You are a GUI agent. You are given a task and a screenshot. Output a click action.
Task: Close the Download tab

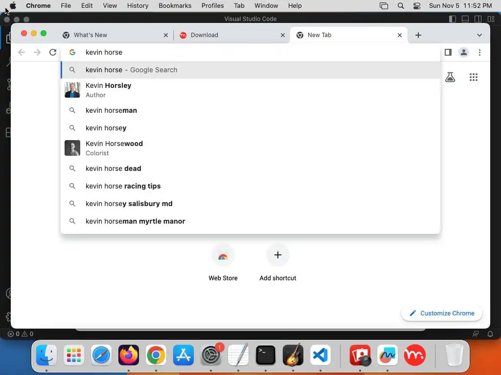click(x=283, y=35)
